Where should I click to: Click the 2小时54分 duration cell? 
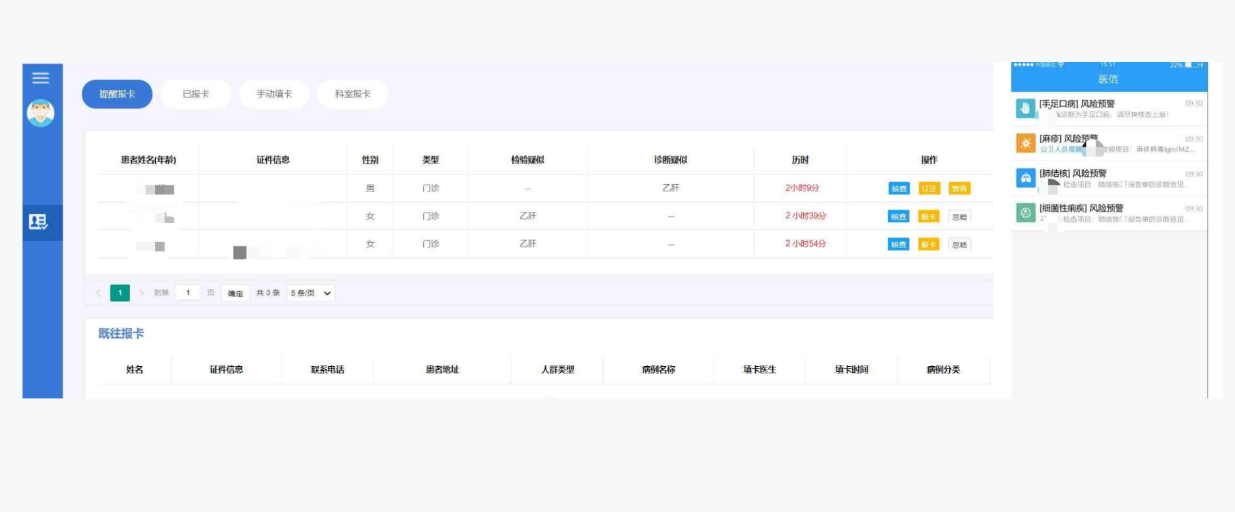pos(805,243)
